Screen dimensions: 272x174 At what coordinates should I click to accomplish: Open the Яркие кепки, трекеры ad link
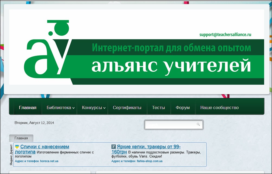click(x=146, y=149)
